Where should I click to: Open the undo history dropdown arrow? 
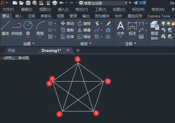pyautogui.click(x=66, y=2)
